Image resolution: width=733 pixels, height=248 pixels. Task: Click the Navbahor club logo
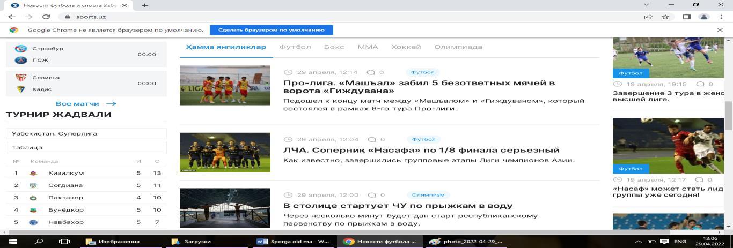pos(33,222)
